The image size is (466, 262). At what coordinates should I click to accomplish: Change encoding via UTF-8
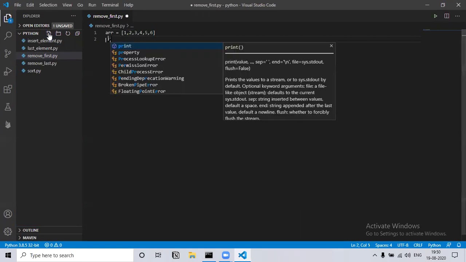[x=403, y=245]
